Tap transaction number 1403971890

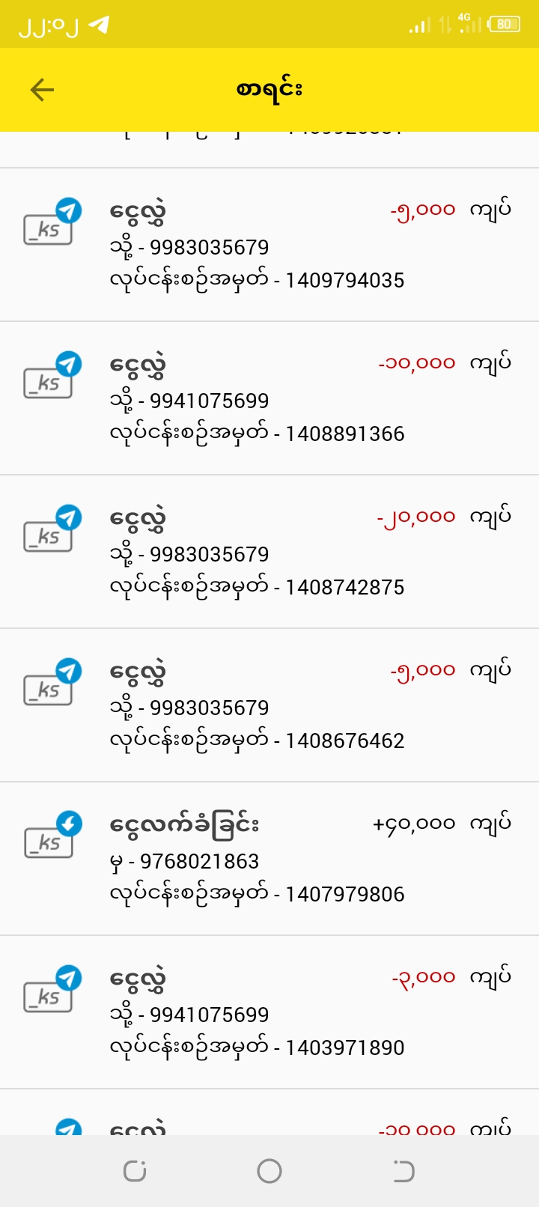(x=344, y=1048)
